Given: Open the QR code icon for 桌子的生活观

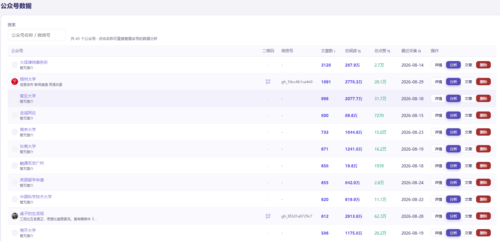Looking at the screenshot, I should pyautogui.click(x=268, y=216).
